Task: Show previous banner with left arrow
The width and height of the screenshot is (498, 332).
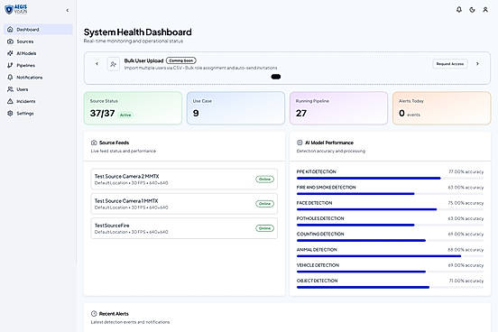Action: coord(97,64)
